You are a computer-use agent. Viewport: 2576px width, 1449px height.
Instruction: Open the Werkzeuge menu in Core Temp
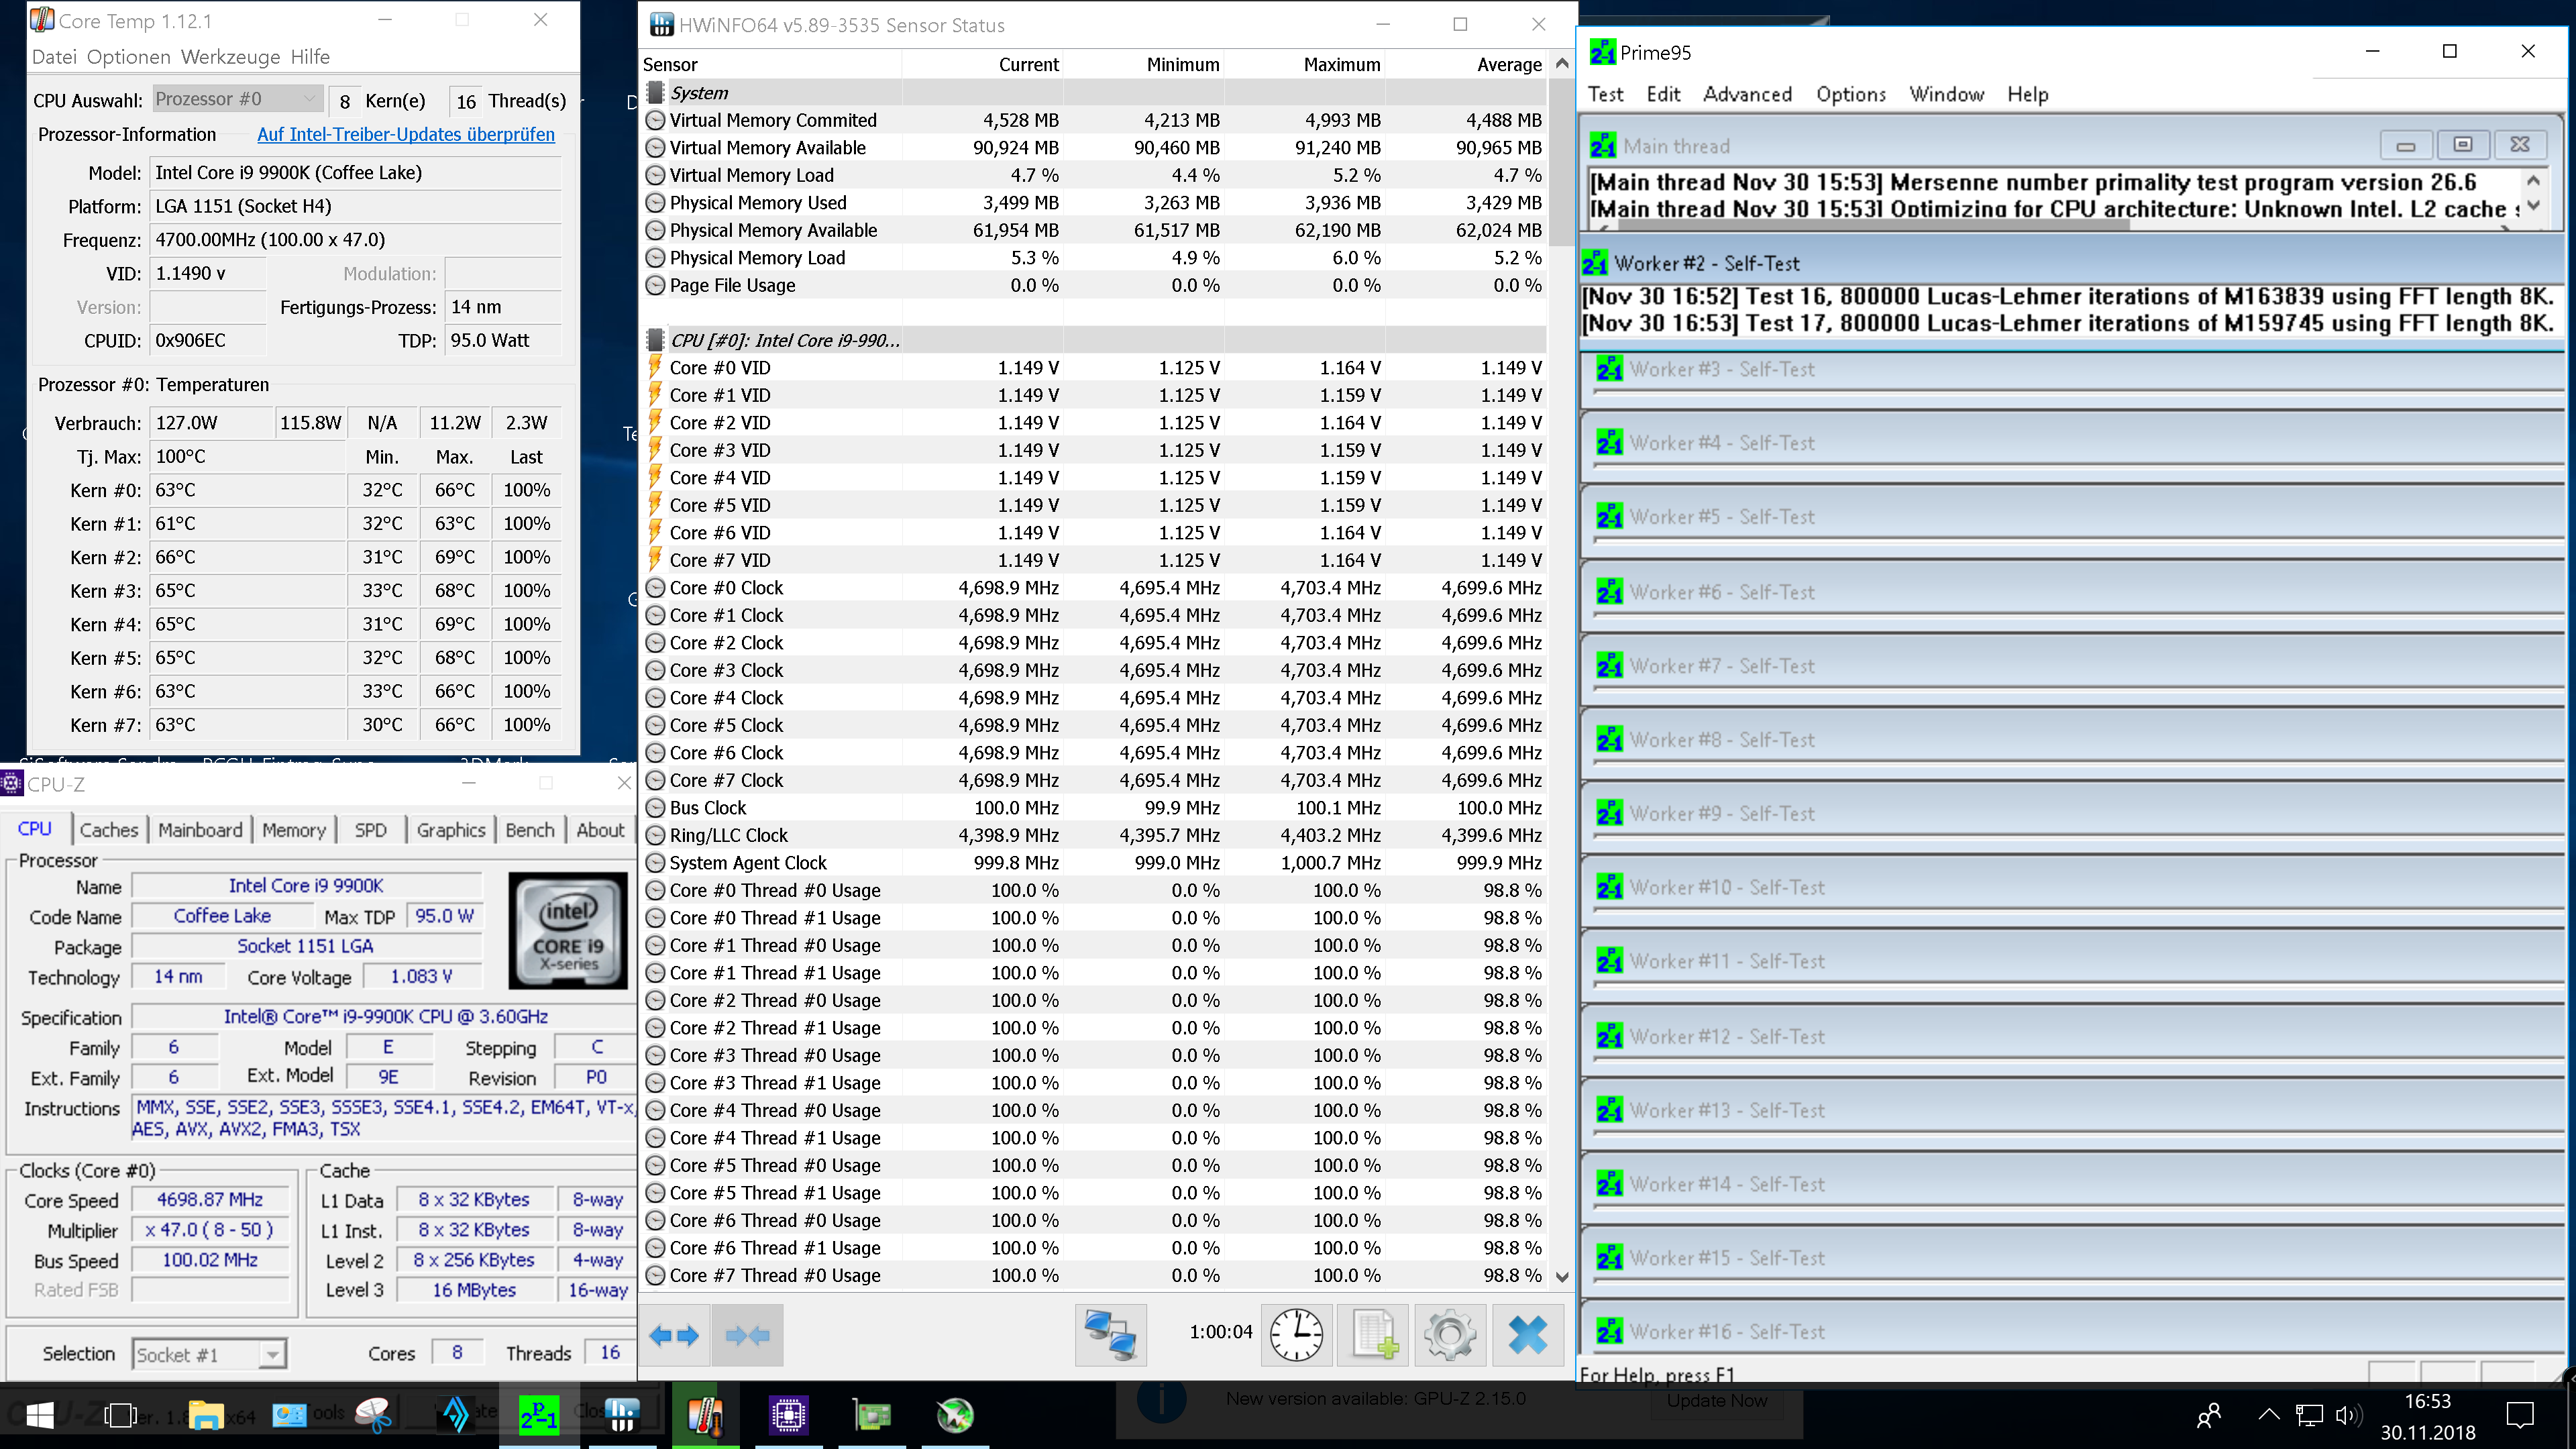click(230, 57)
